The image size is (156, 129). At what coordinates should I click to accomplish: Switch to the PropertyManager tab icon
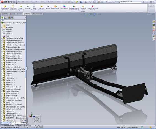click(x=6, y=18)
